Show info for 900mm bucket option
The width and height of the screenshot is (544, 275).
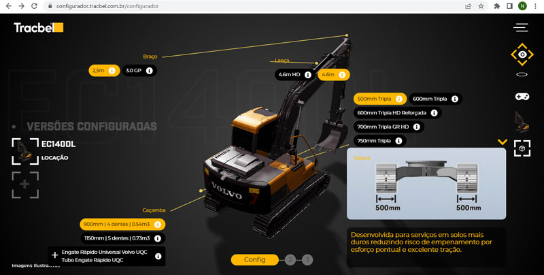click(x=158, y=225)
